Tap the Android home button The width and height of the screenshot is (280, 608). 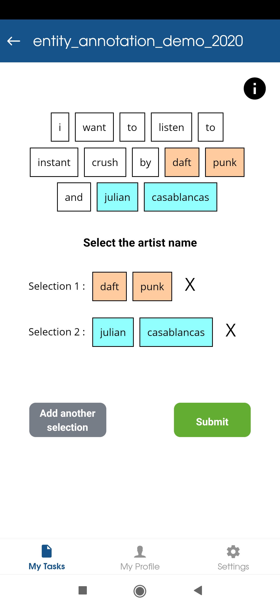click(x=140, y=591)
